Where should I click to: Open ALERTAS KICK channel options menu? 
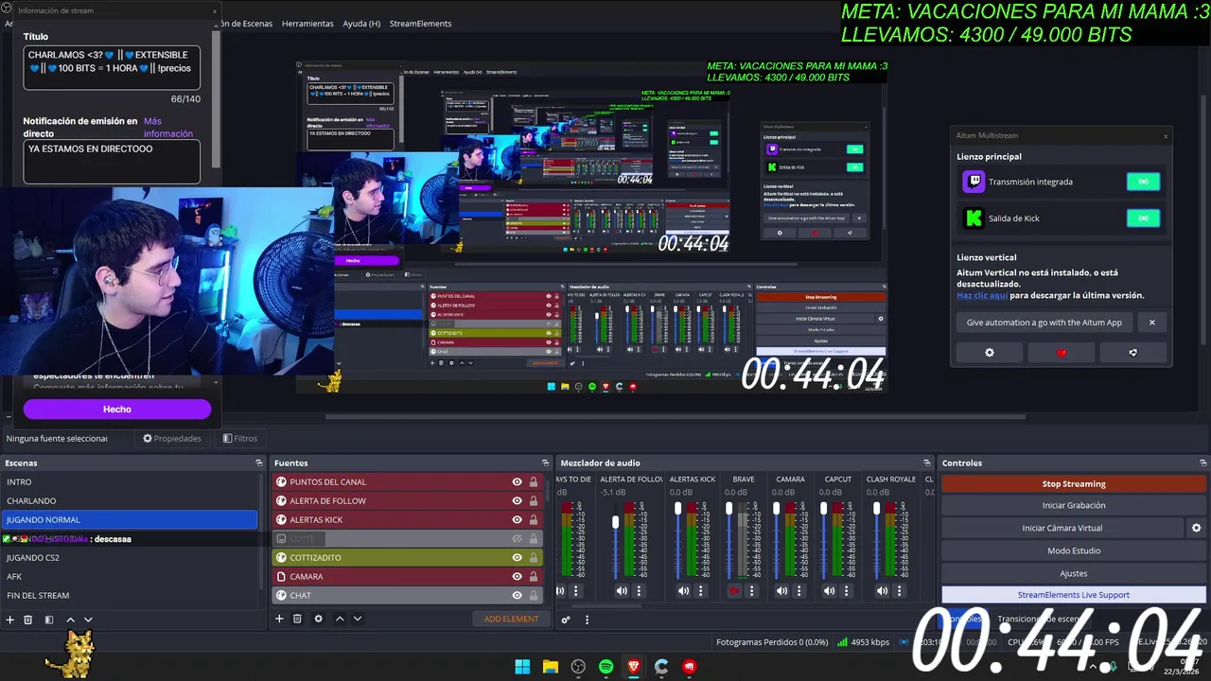click(701, 591)
